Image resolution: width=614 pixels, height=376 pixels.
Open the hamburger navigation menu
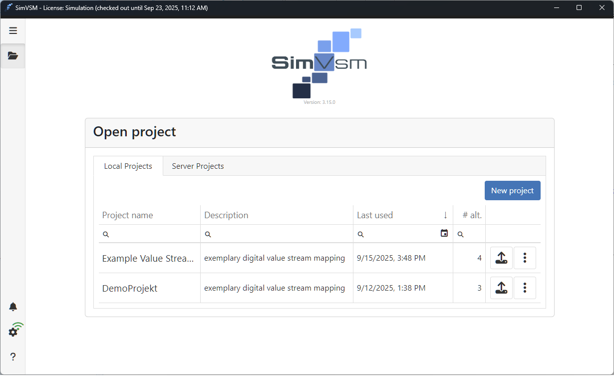[x=13, y=30]
